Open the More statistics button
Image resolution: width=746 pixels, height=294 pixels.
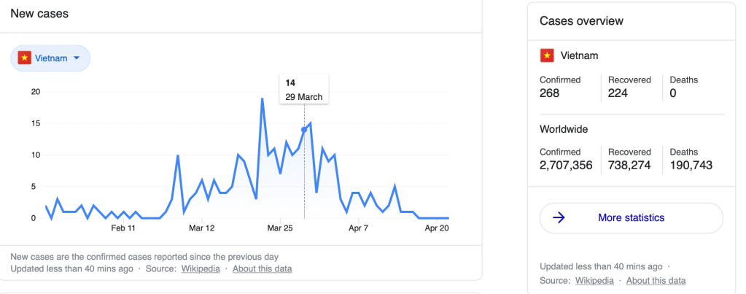[631, 217]
